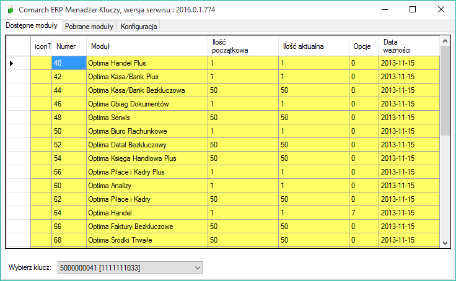Click the vertical scrollbar thumb of the table
This screenshot has width=456, height=281.
tap(445, 90)
